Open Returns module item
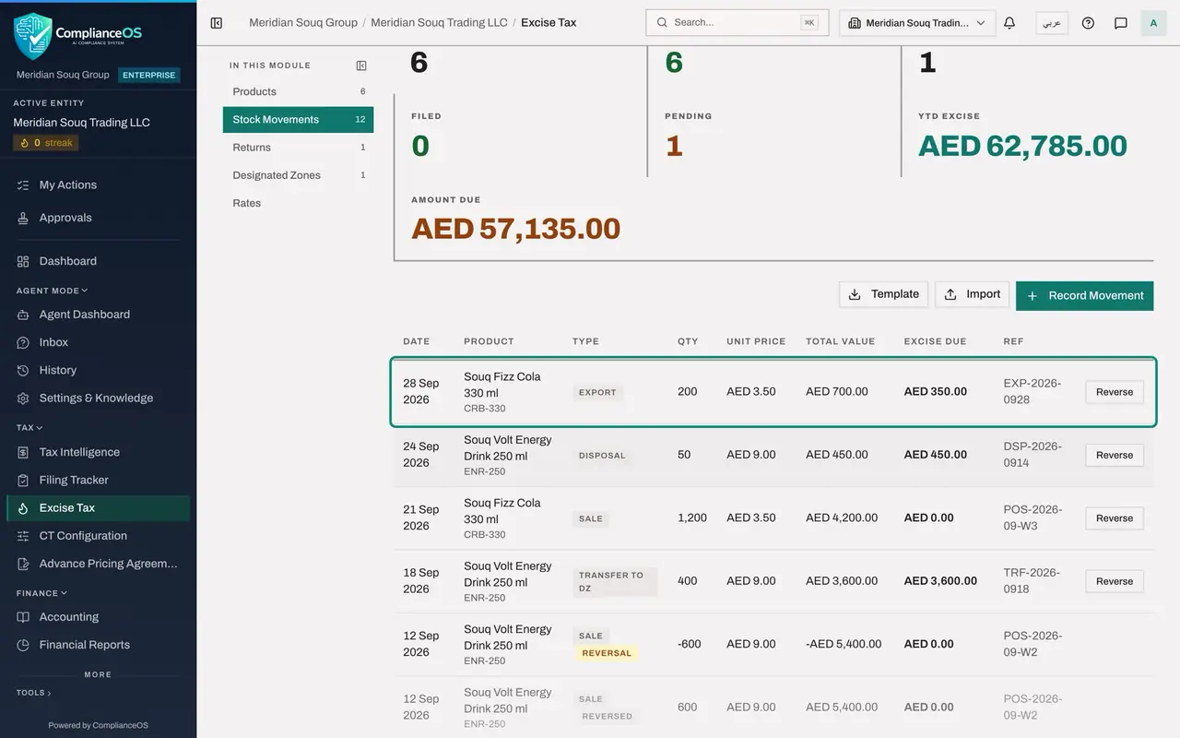1180x738 pixels. coord(298,148)
